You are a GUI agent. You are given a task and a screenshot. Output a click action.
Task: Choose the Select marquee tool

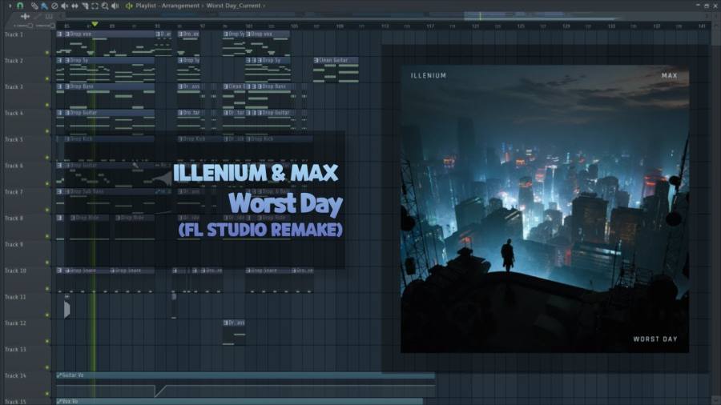[95, 6]
